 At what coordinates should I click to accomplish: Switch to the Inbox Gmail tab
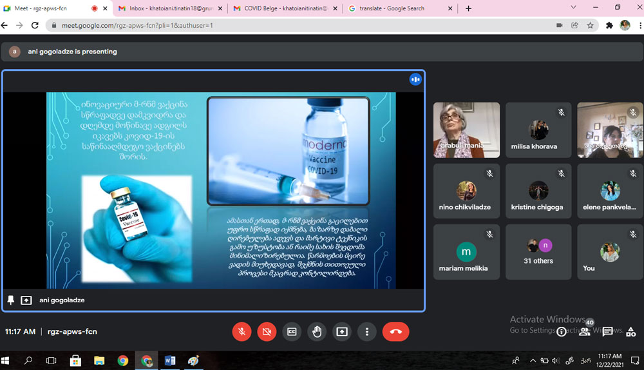(167, 8)
